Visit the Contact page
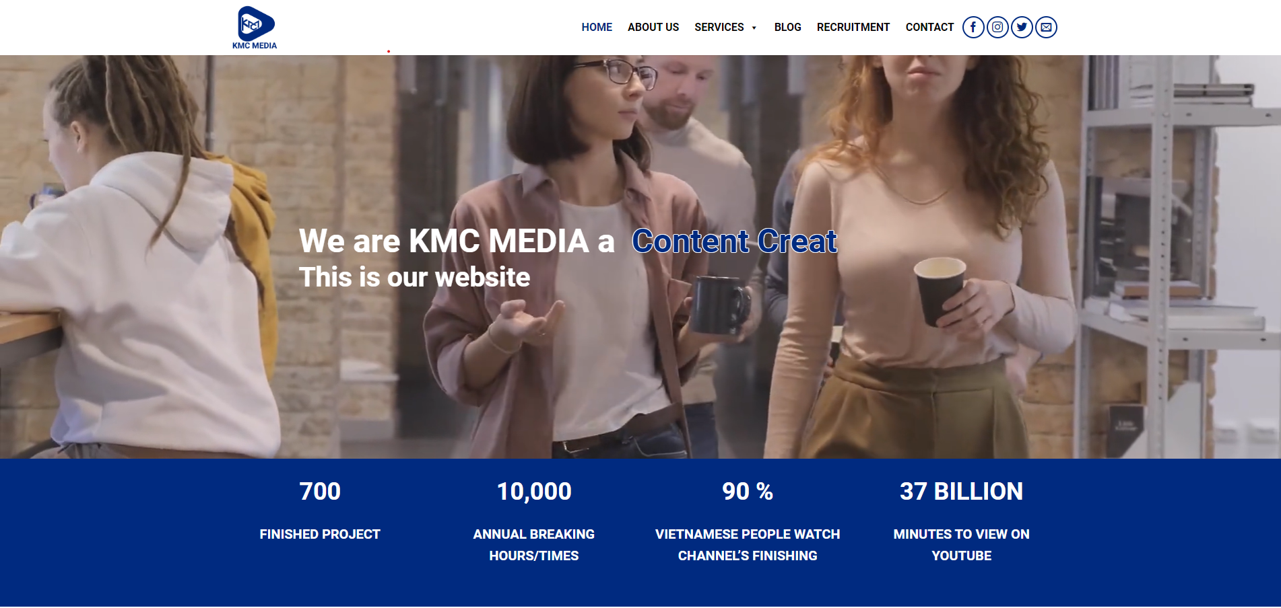1281x608 pixels. (929, 28)
